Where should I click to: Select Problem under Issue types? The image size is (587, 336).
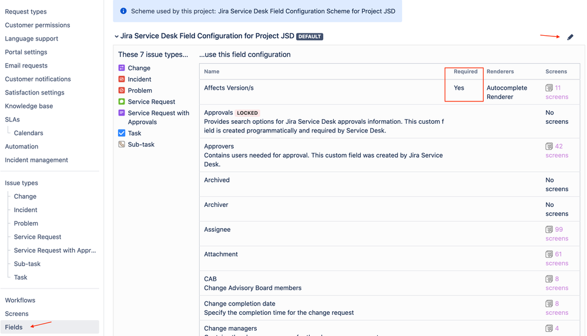[26, 223]
